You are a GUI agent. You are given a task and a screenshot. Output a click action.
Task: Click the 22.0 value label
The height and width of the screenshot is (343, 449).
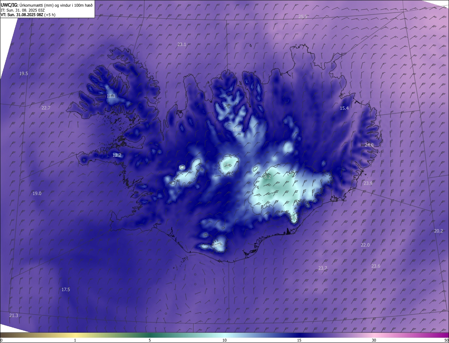click(365, 245)
